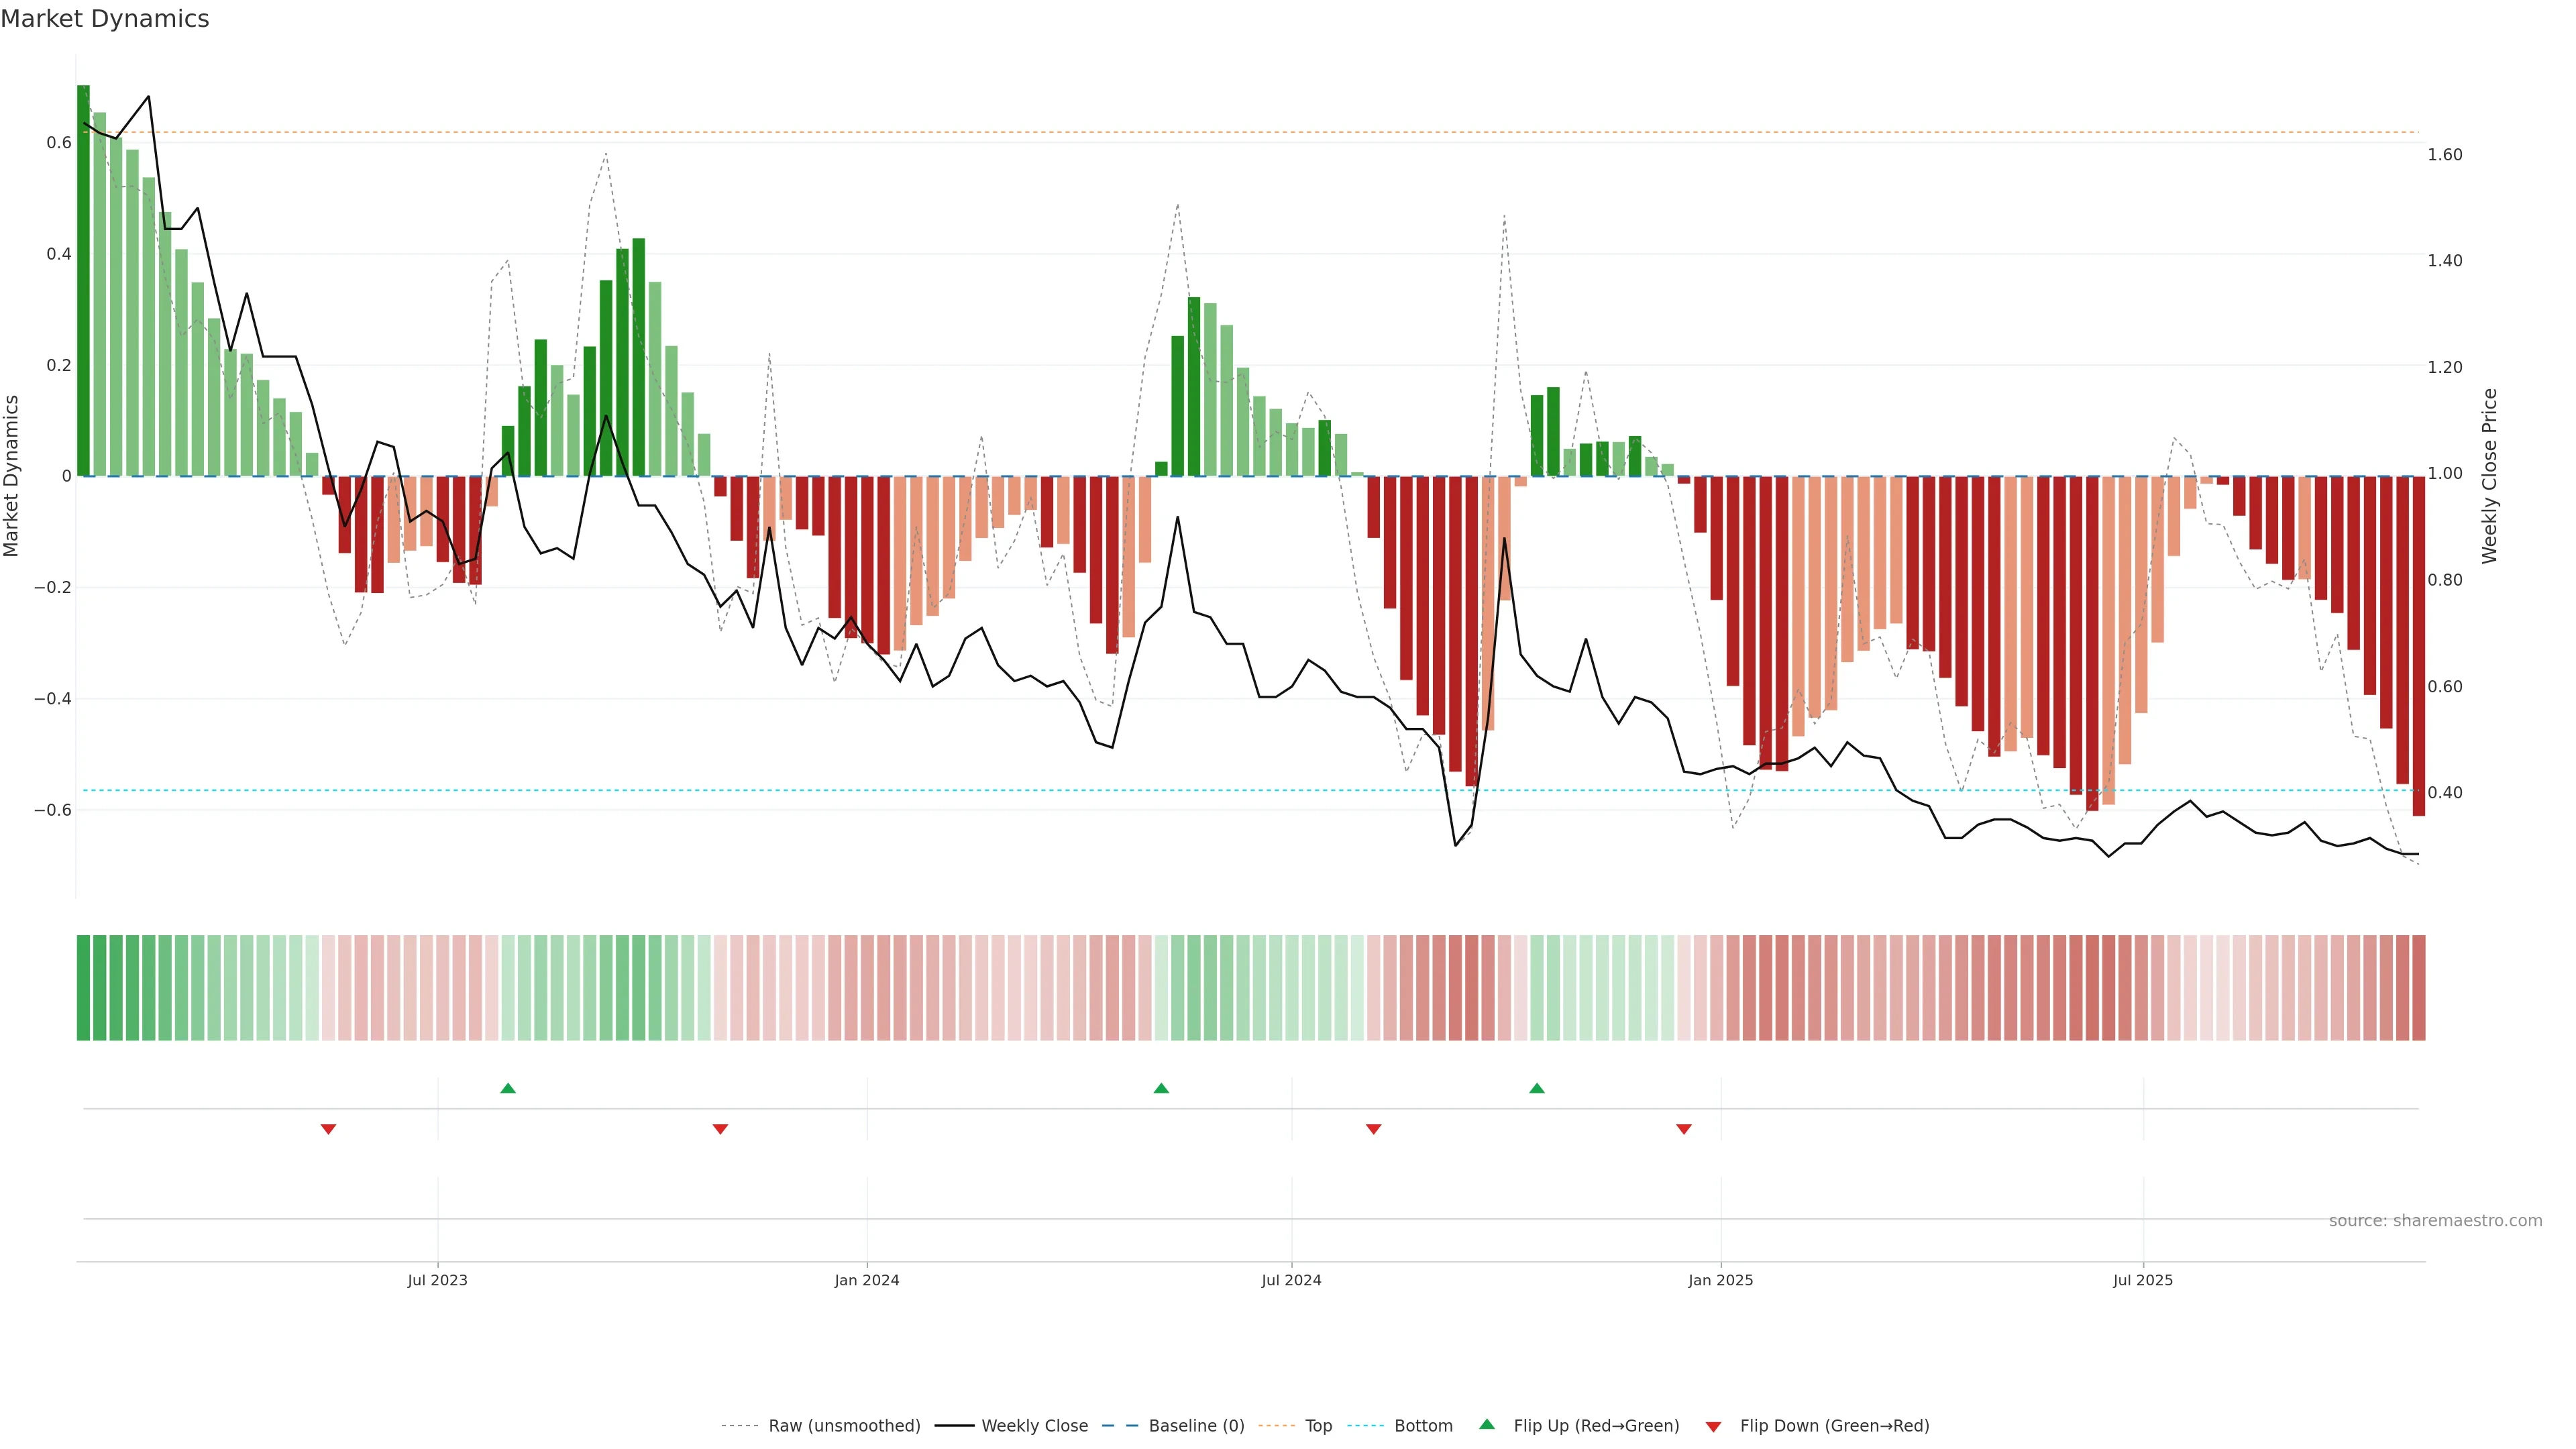
Task: Click the Jan 2025 x-axis label
Action: point(1720,1280)
